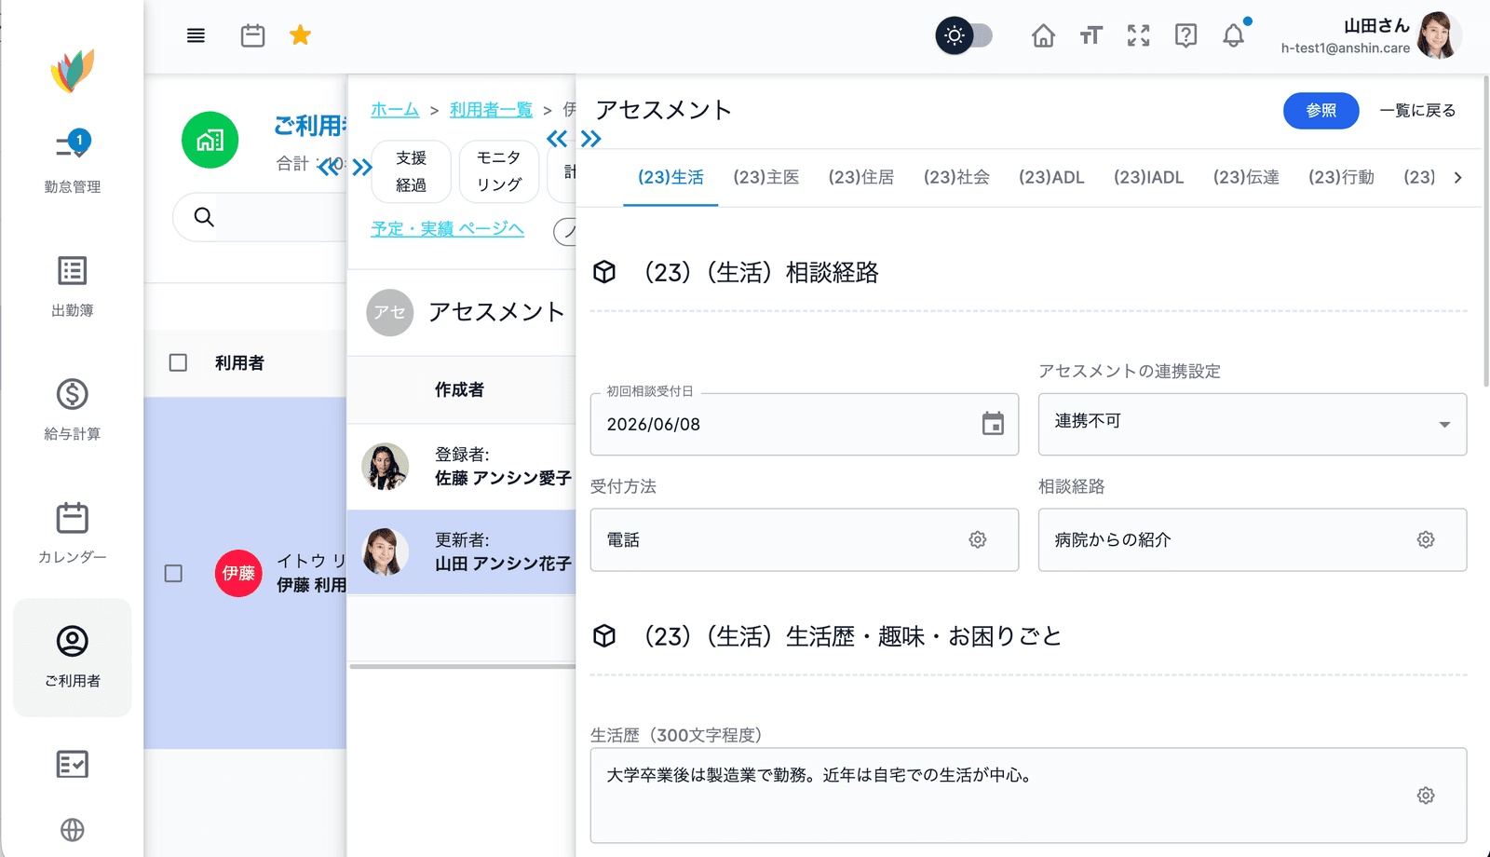This screenshot has width=1490, height=857.
Task: Click the search magnifier icon
Action: [204, 217]
